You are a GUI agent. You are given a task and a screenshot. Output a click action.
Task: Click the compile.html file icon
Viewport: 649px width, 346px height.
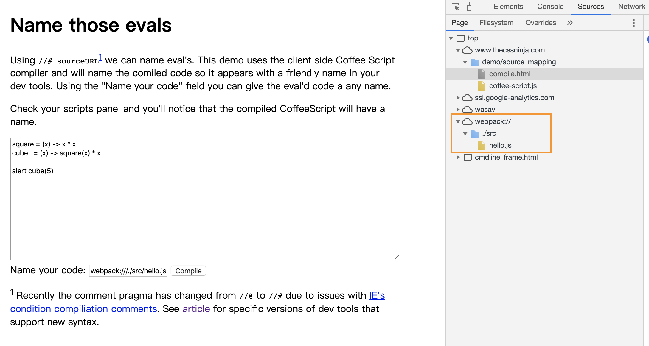click(x=482, y=74)
